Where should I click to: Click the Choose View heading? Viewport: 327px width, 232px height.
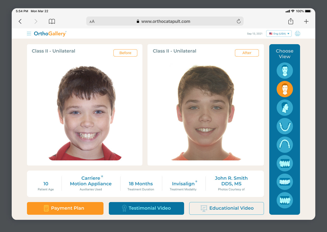point(285,54)
